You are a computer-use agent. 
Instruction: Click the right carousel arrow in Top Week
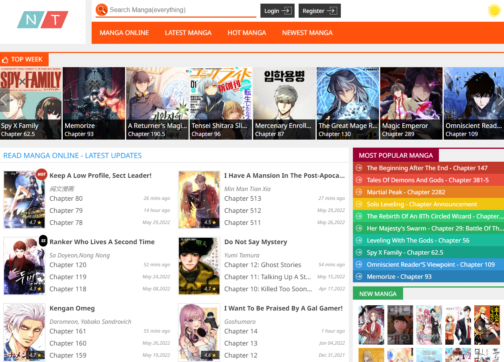(500, 100)
